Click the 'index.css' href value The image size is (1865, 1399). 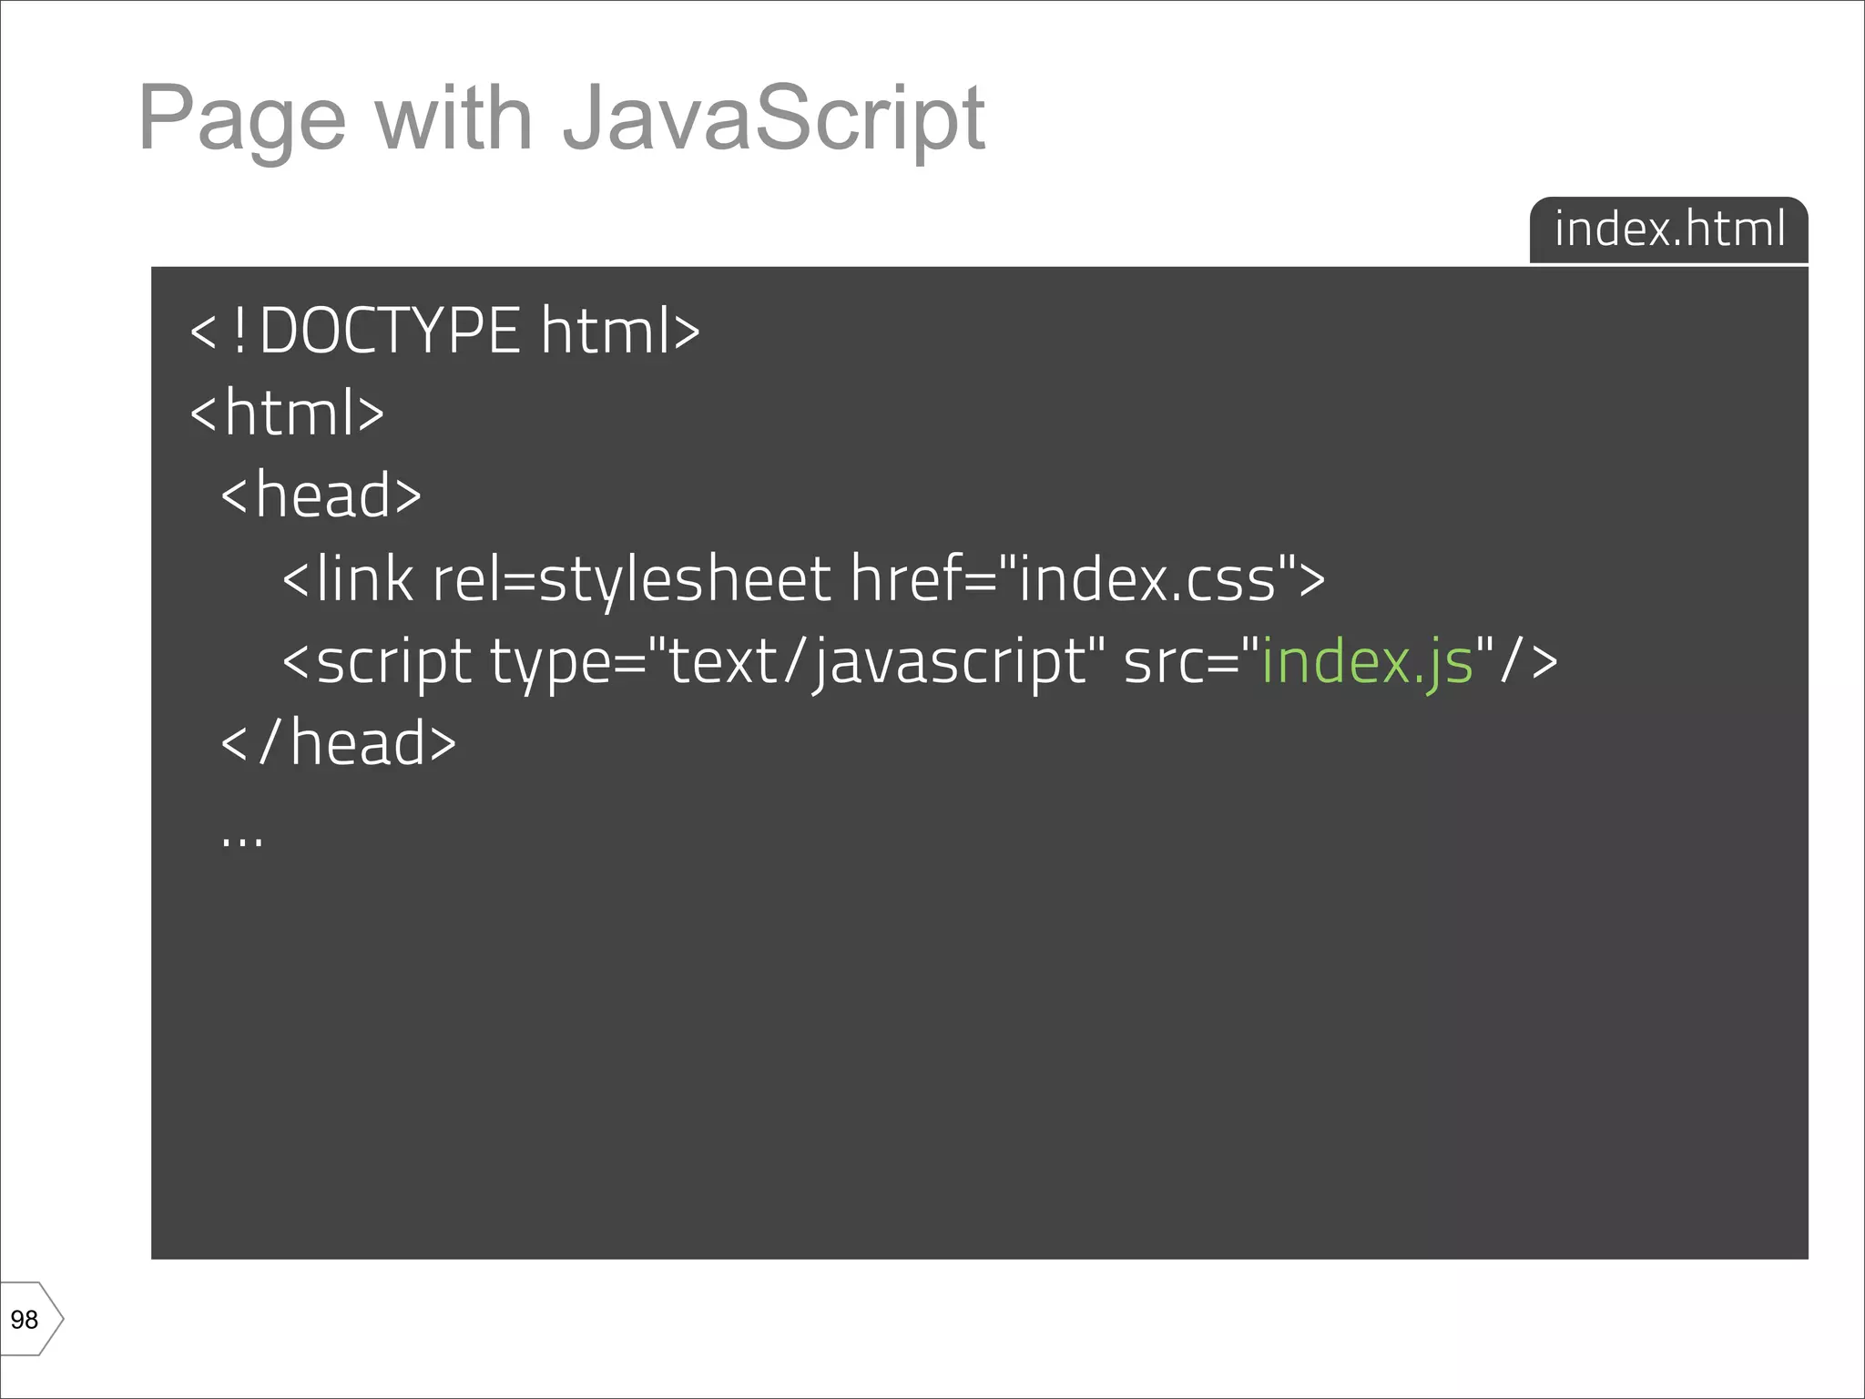1147,579
